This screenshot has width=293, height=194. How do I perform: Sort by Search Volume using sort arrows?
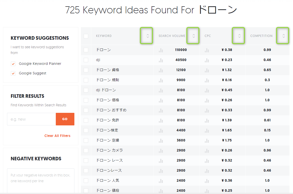(193, 36)
